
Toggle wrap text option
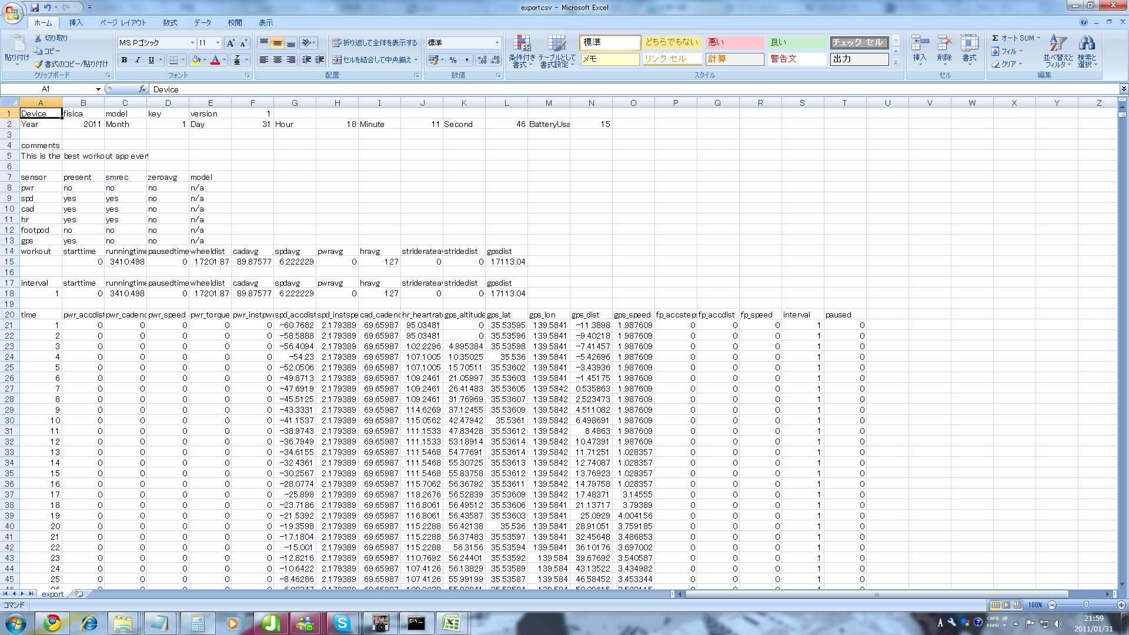tap(375, 43)
